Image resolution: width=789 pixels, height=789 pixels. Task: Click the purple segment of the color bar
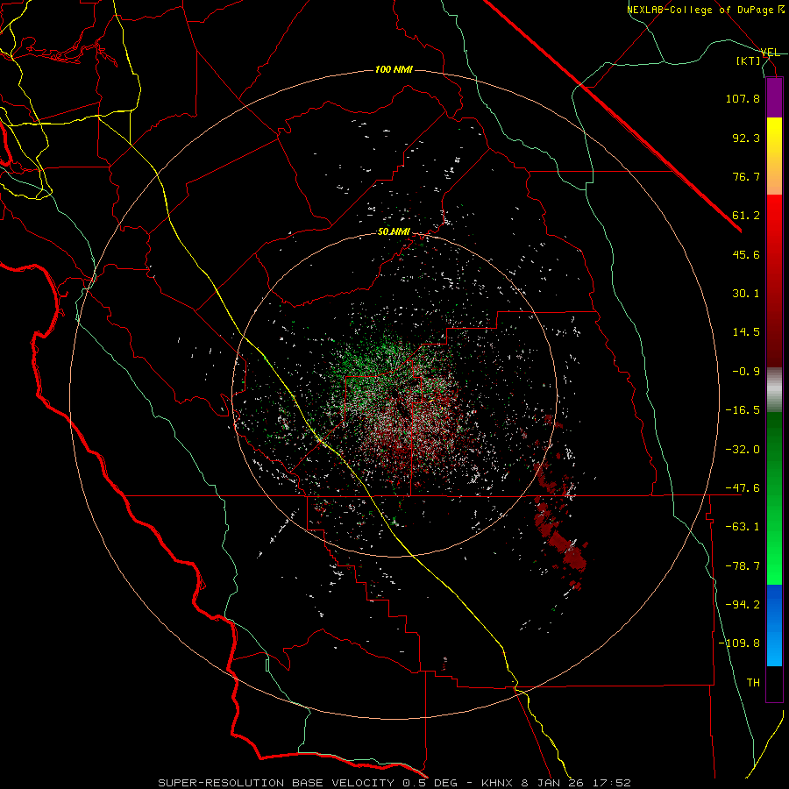click(774, 98)
